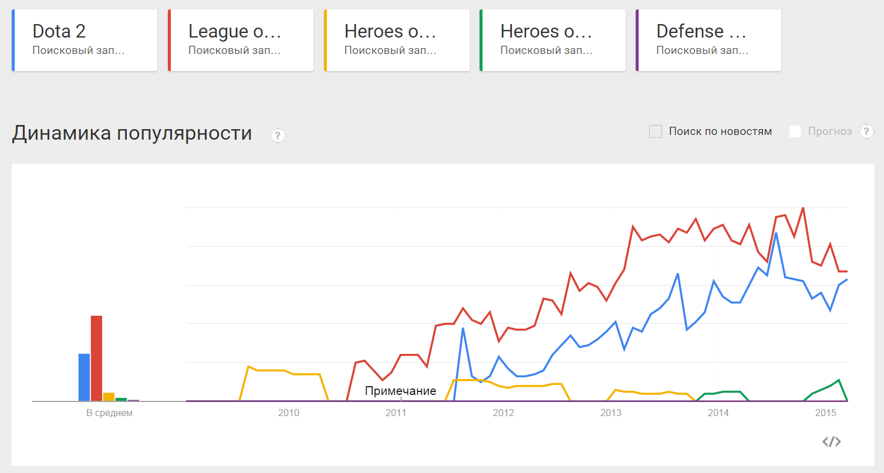Viewport: 884px width, 473px height.
Task: Click the blue average bar
Action: click(85, 377)
